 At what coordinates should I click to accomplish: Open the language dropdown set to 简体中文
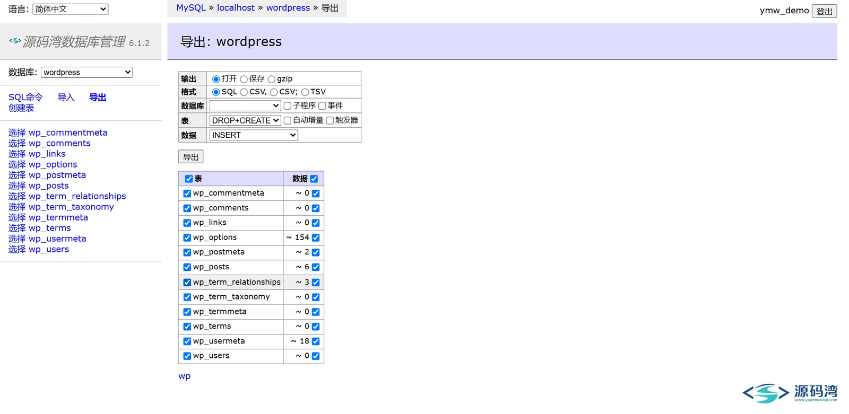coord(70,9)
